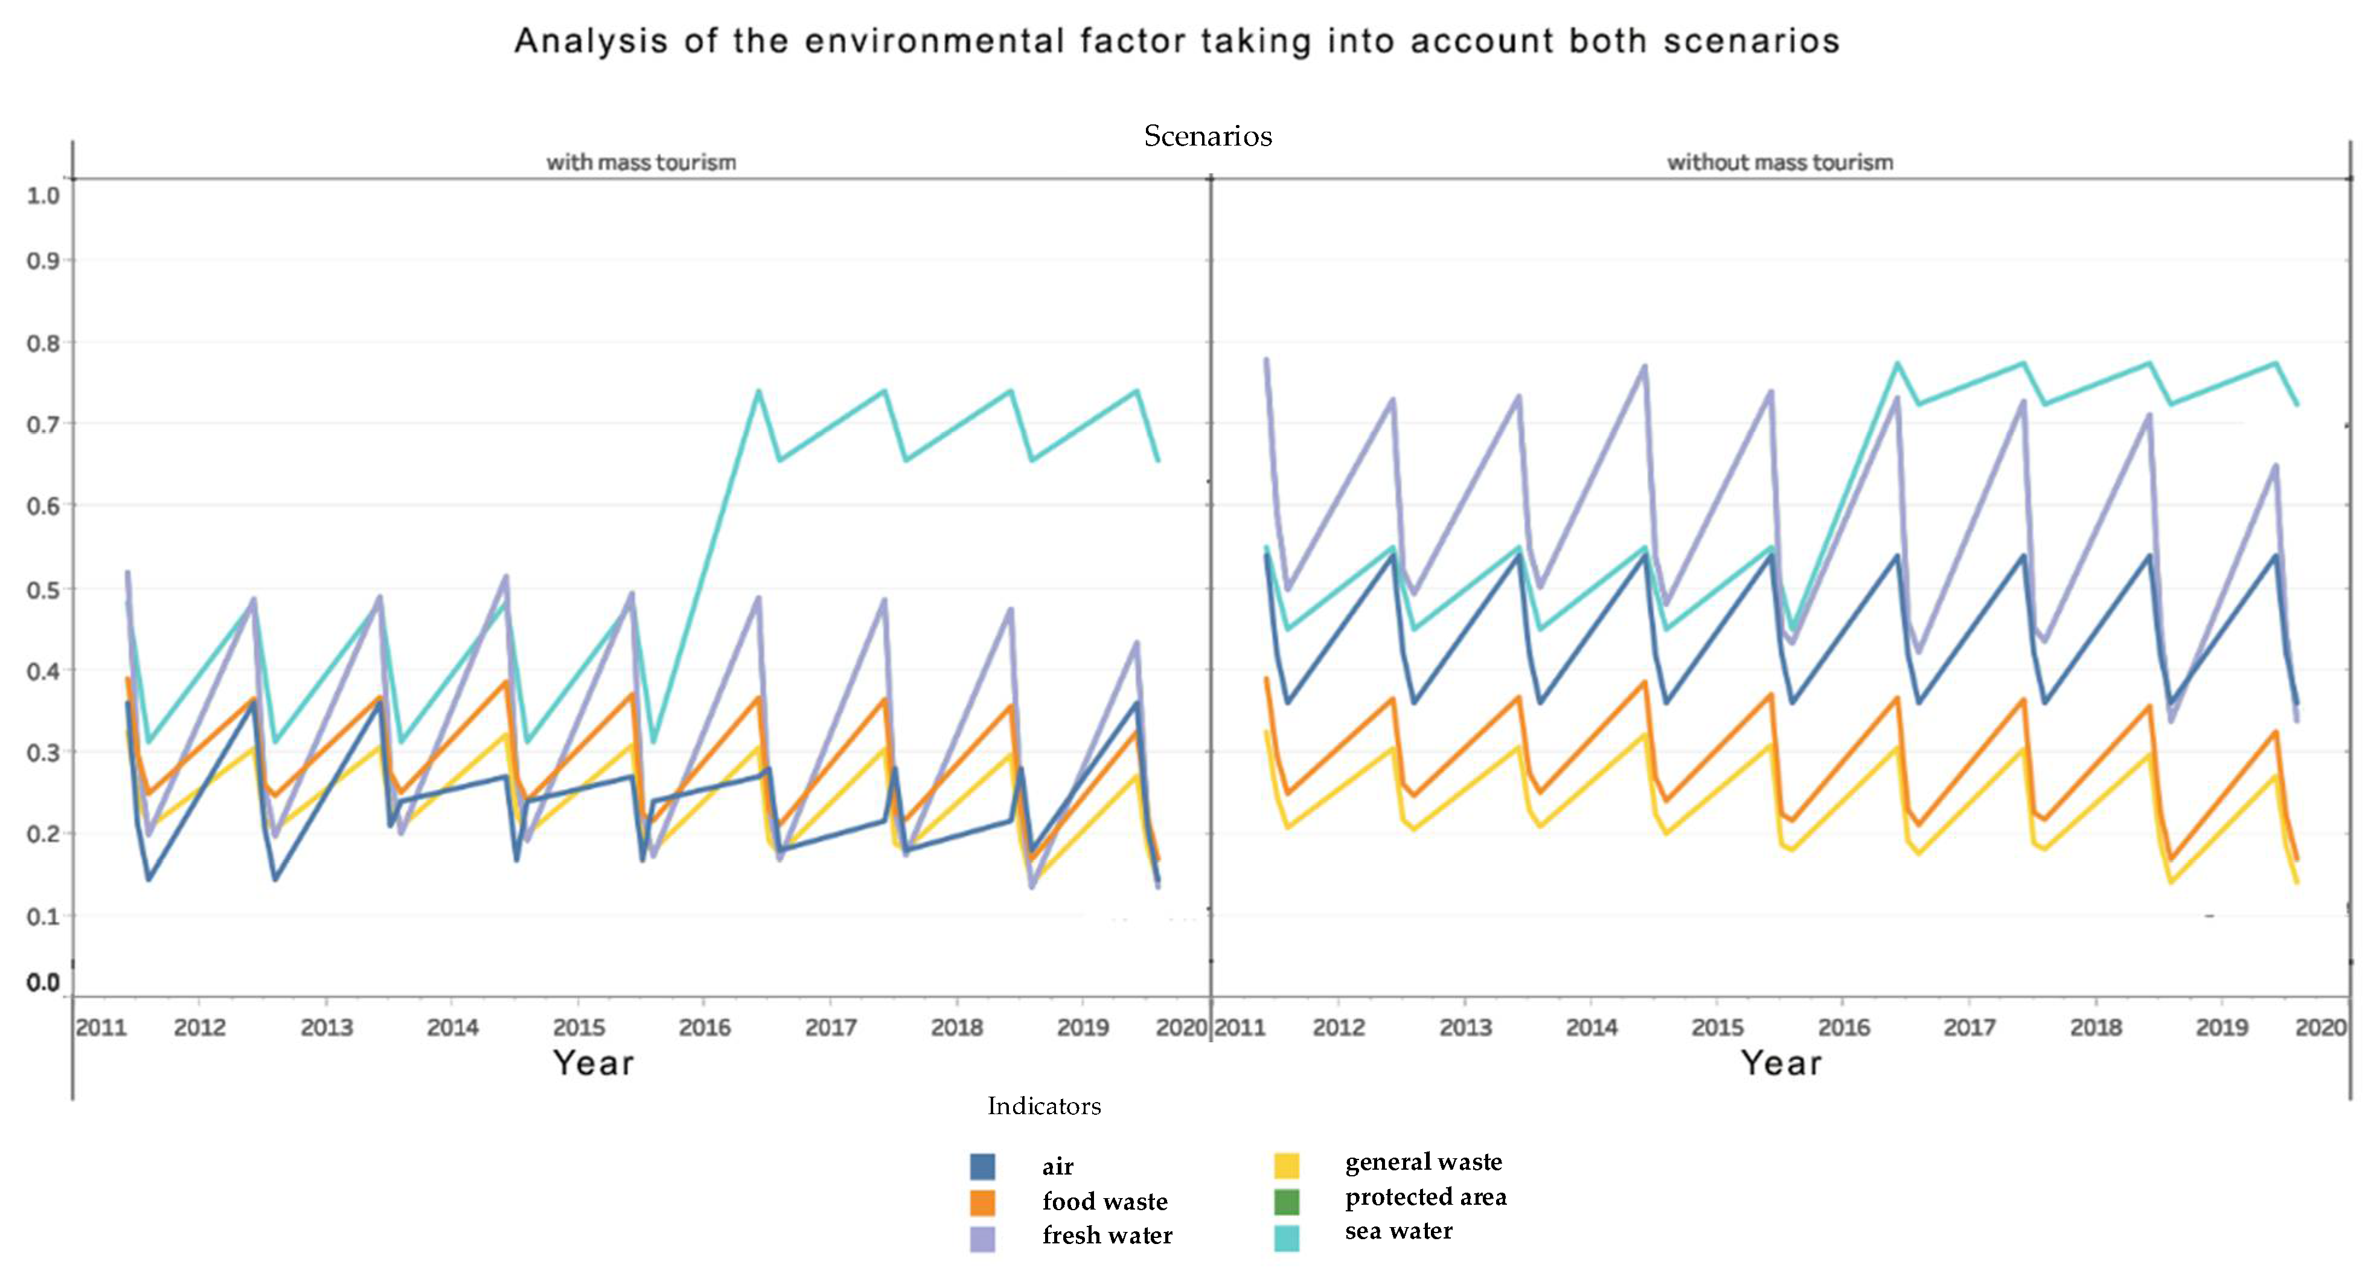Click the "Indicators" legend title
2380x1276 pixels.
(1044, 1106)
